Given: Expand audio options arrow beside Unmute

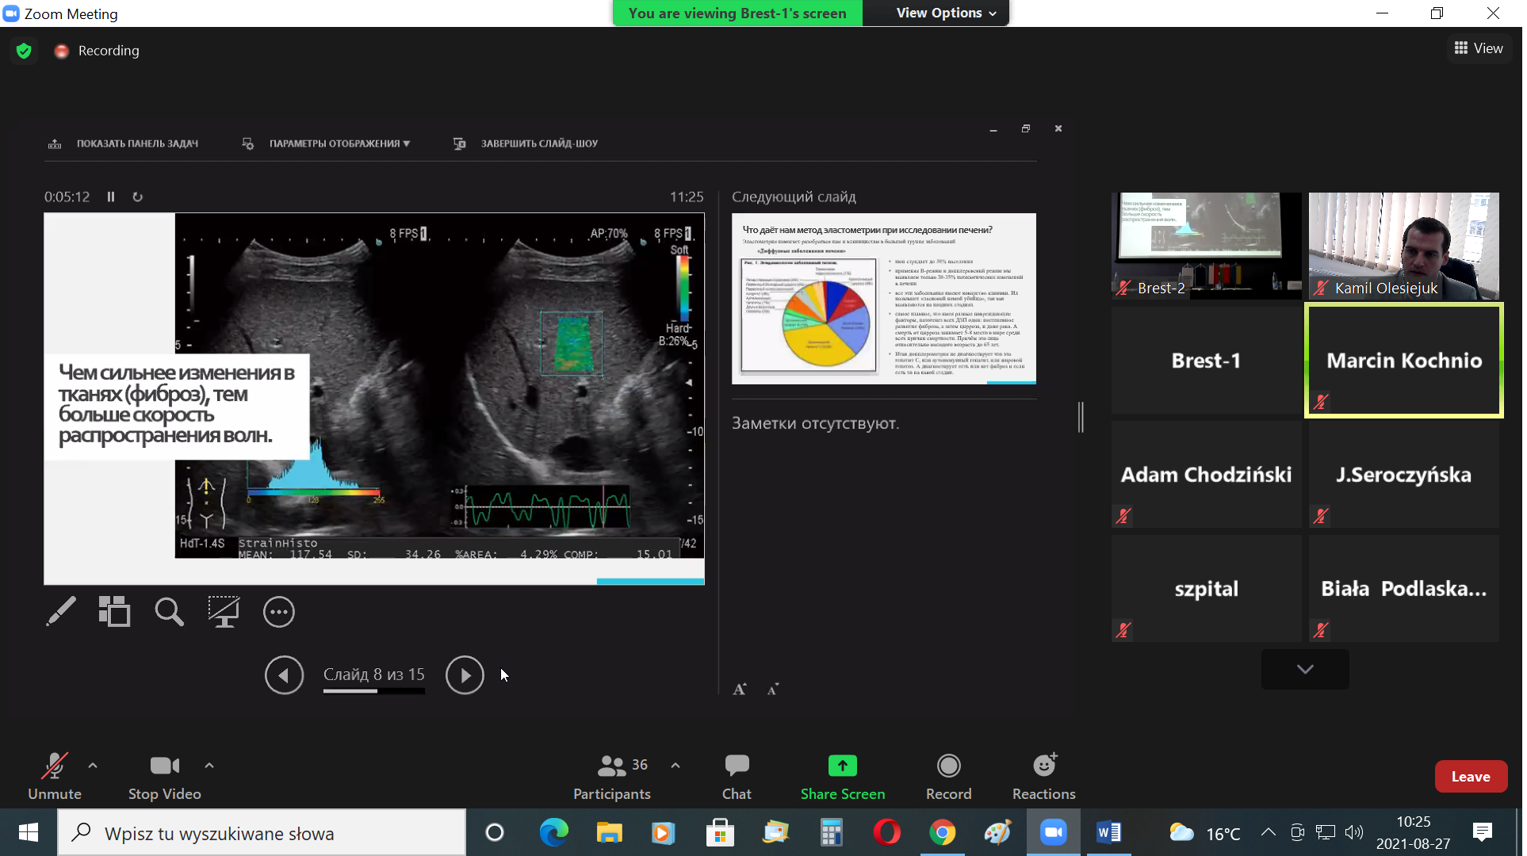Looking at the screenshot, I should point(93,766).
